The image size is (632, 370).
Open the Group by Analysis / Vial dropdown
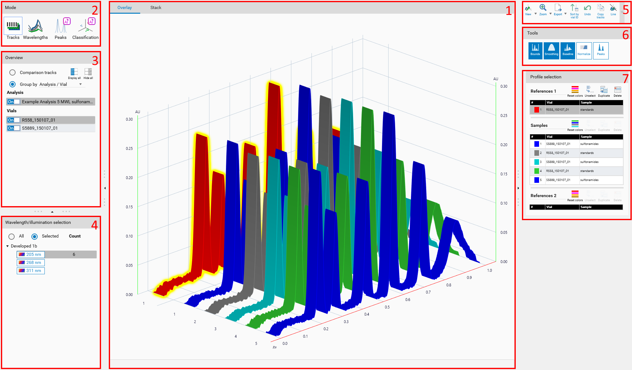[x=80, y=84]
